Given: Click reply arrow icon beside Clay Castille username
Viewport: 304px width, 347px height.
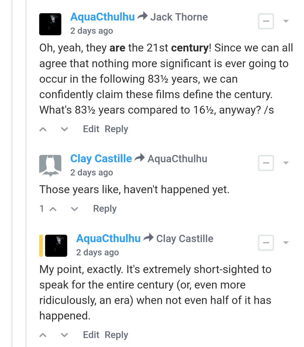Looking at the screenshot, I should [148, 238].
